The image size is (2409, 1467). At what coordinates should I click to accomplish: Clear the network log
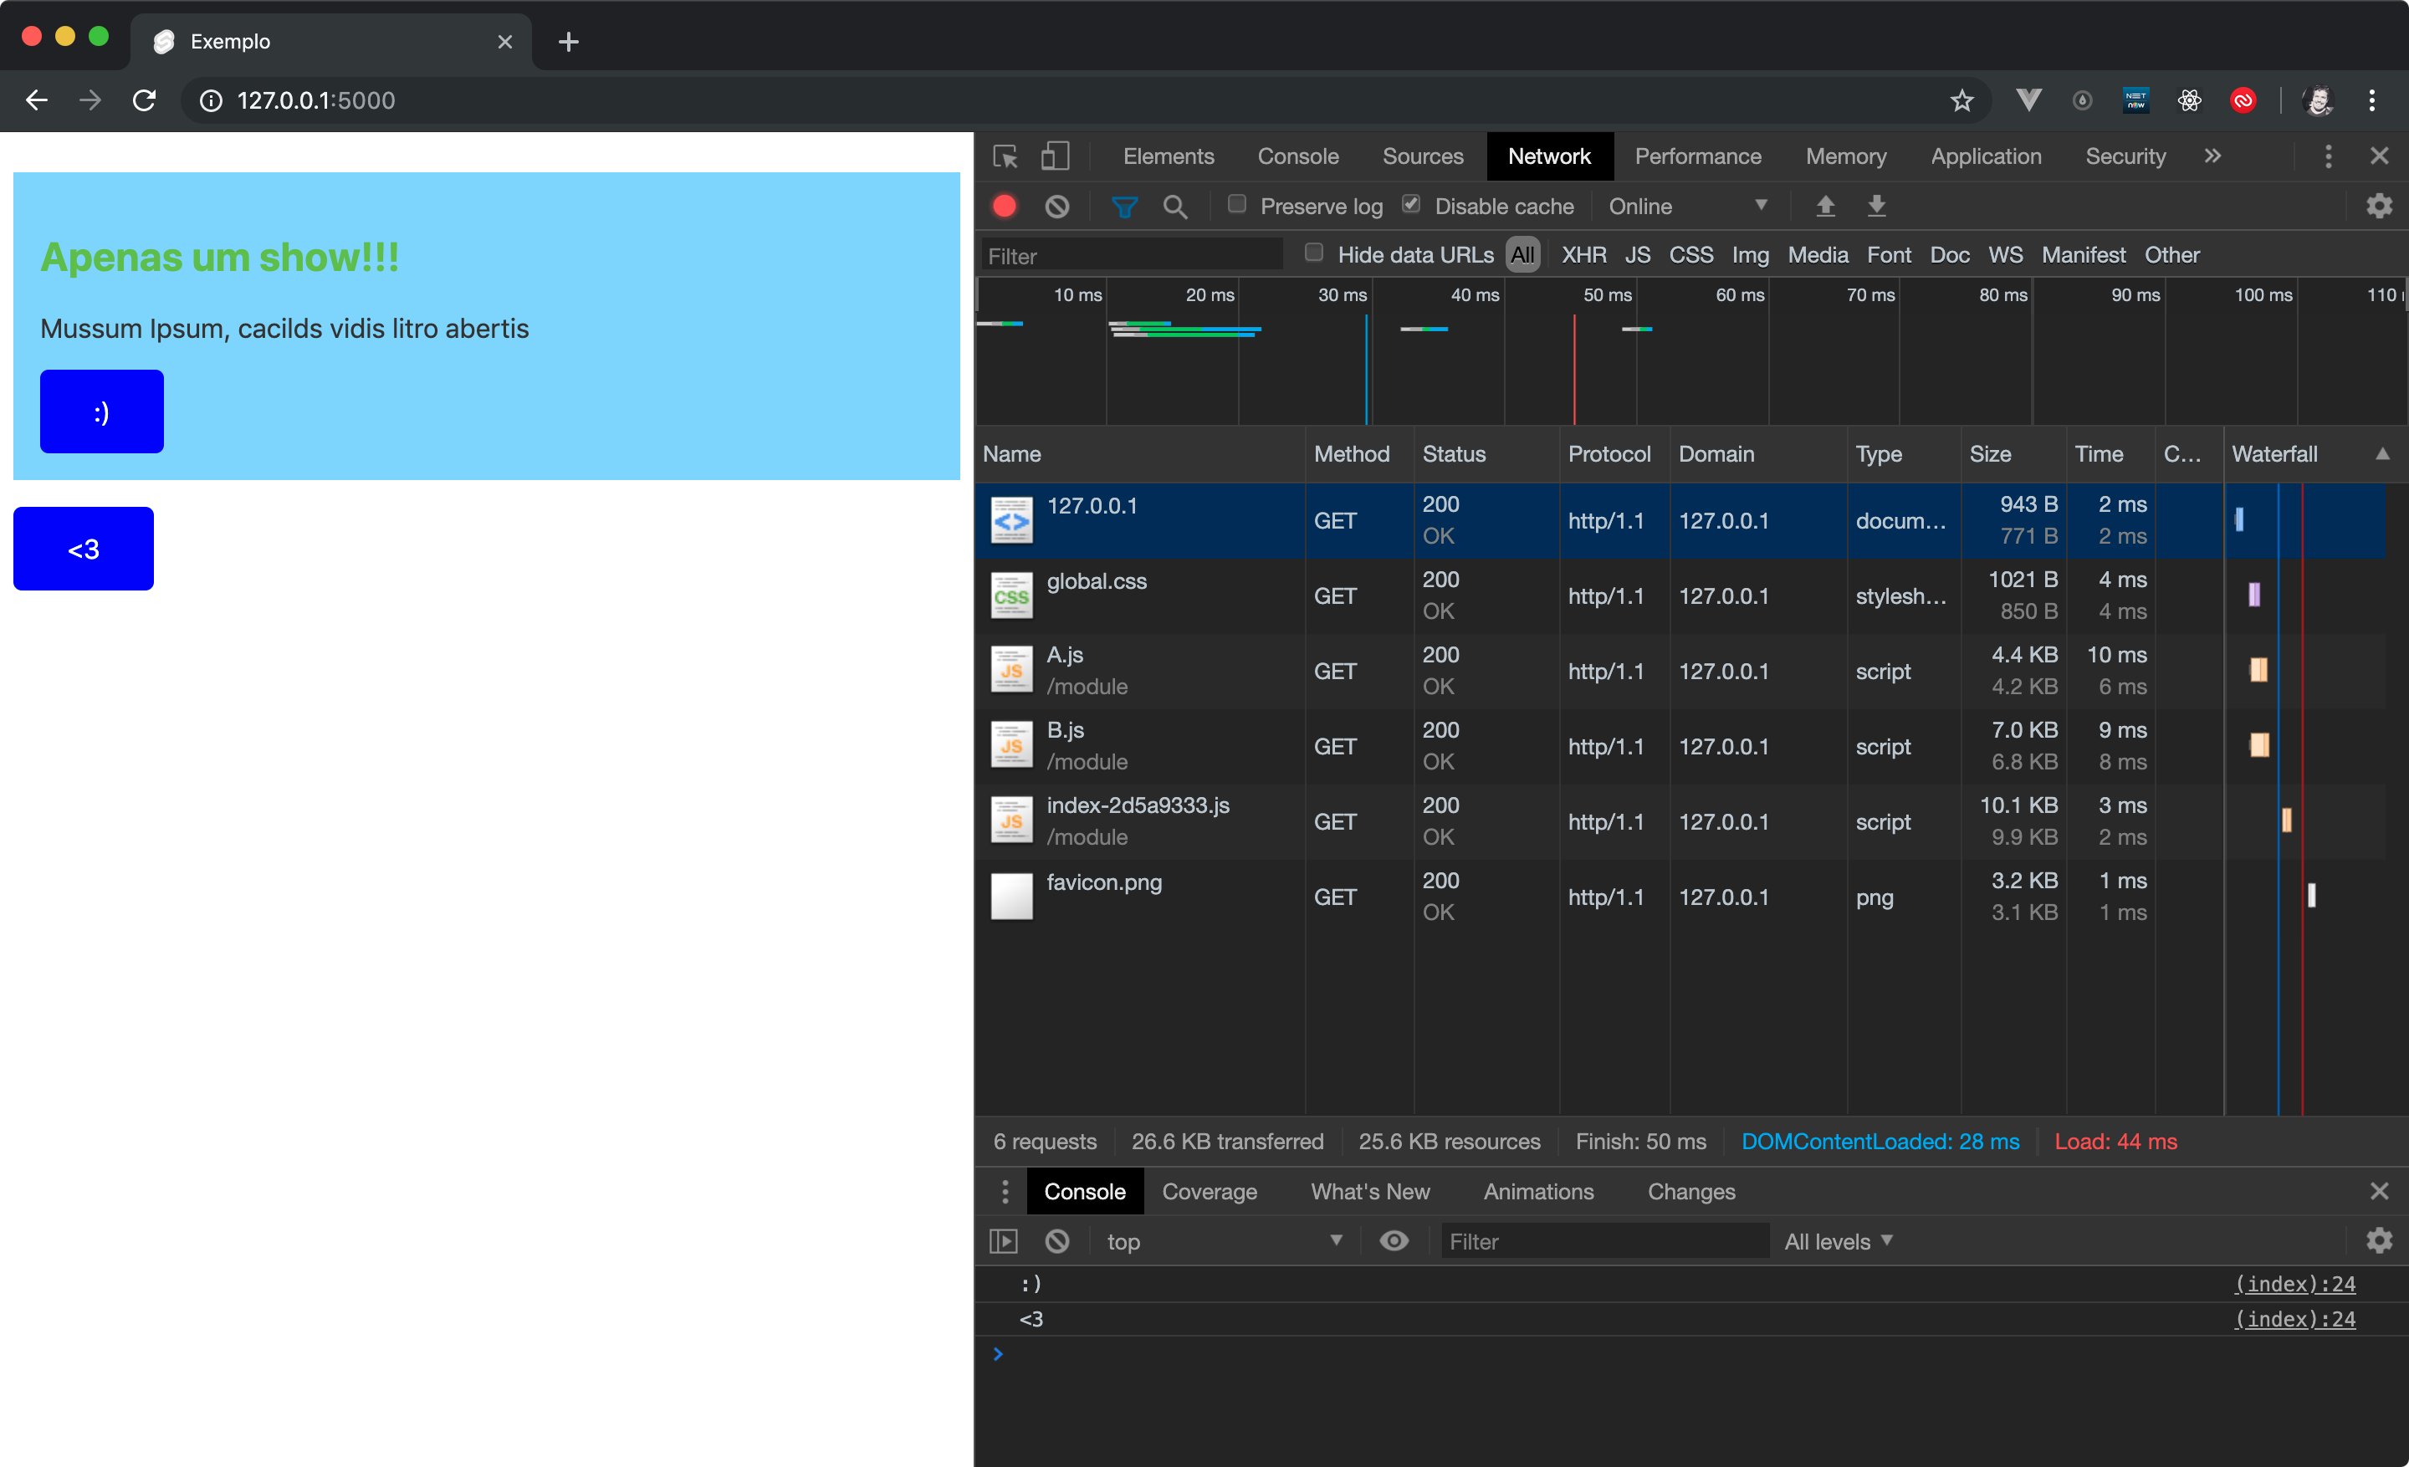(1057, 207)
